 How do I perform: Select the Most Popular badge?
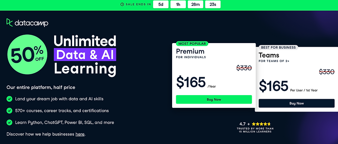tap(192, 44)
